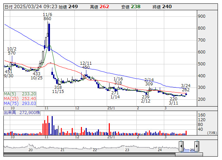Click the horizontal scrollbar thumb at bottom right
The height and width of the screenshot is (160, 222).
click(x=189, y=155)
